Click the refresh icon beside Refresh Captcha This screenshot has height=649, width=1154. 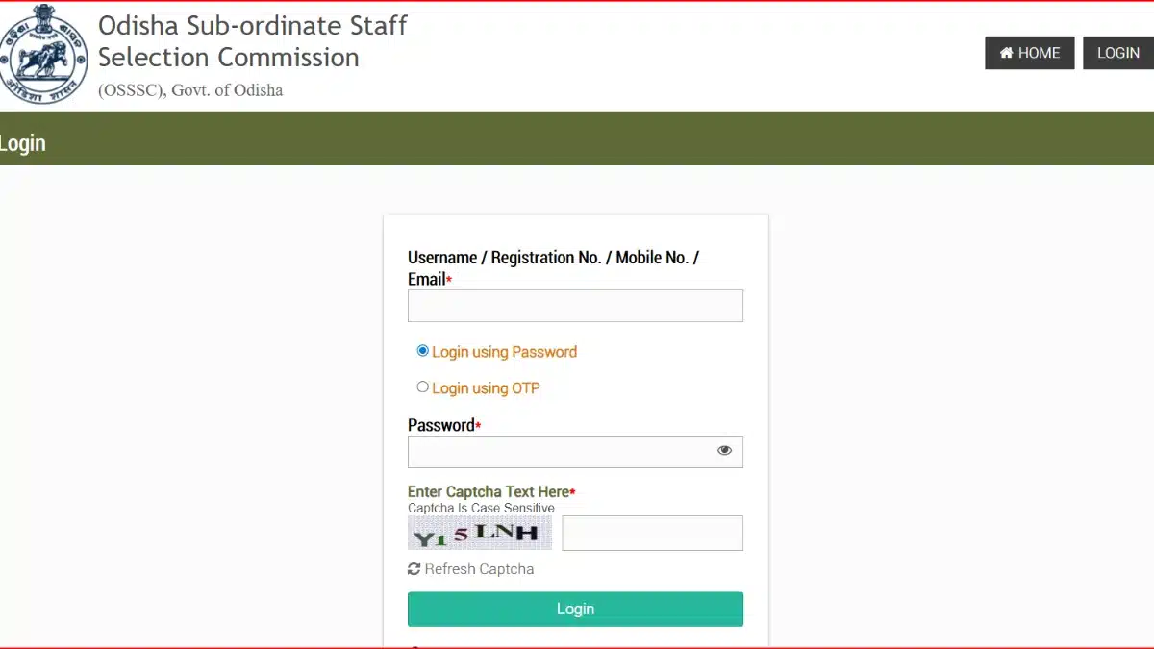pyautogui.click(x=414, y=569)
